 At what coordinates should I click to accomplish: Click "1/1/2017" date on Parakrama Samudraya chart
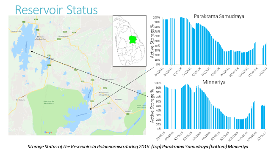point(263,72)
